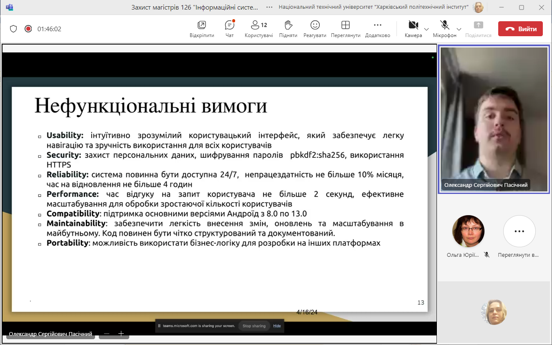Expand microphone options dropdown arrow

click(x=459, y=29)
